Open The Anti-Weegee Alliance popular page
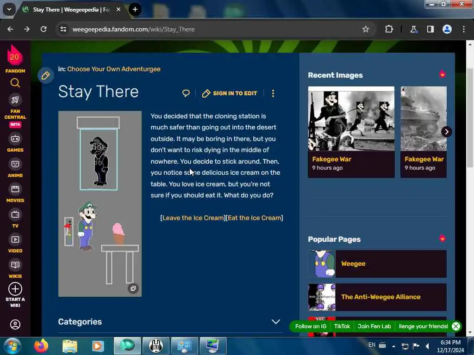 (x=377, y=297)
